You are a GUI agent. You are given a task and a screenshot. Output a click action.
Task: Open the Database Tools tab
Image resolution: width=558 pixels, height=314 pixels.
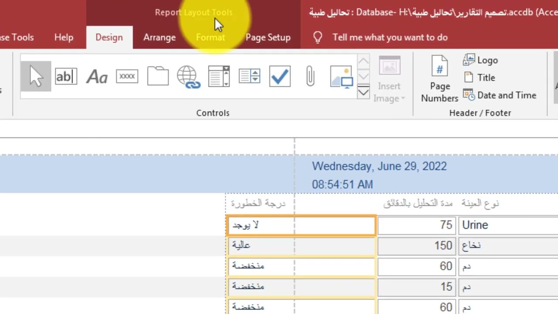pyautogui.click(x=17, y=38)
